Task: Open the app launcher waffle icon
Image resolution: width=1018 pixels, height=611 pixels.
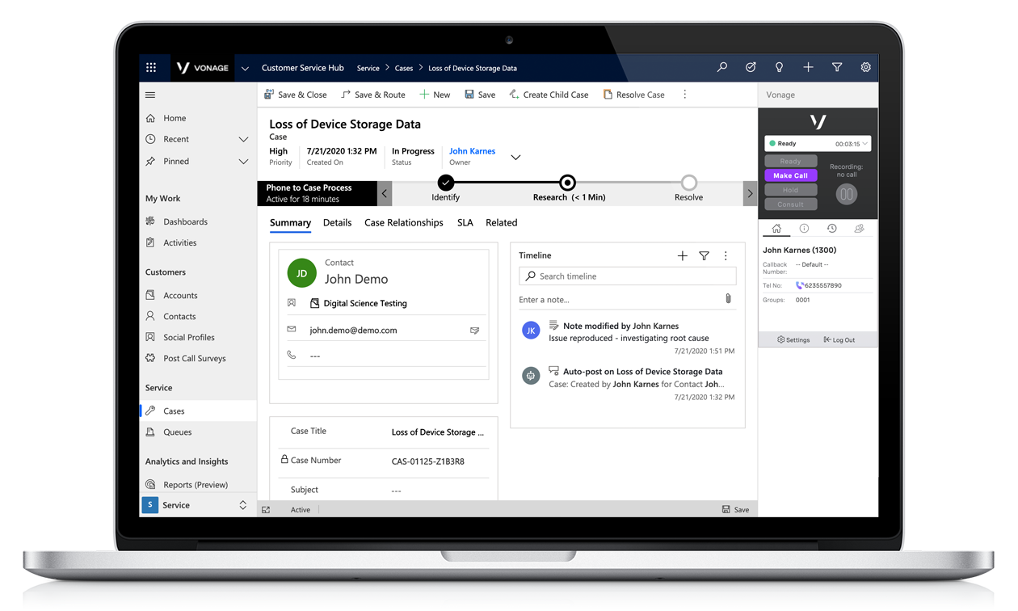Action: click(151, 68)
